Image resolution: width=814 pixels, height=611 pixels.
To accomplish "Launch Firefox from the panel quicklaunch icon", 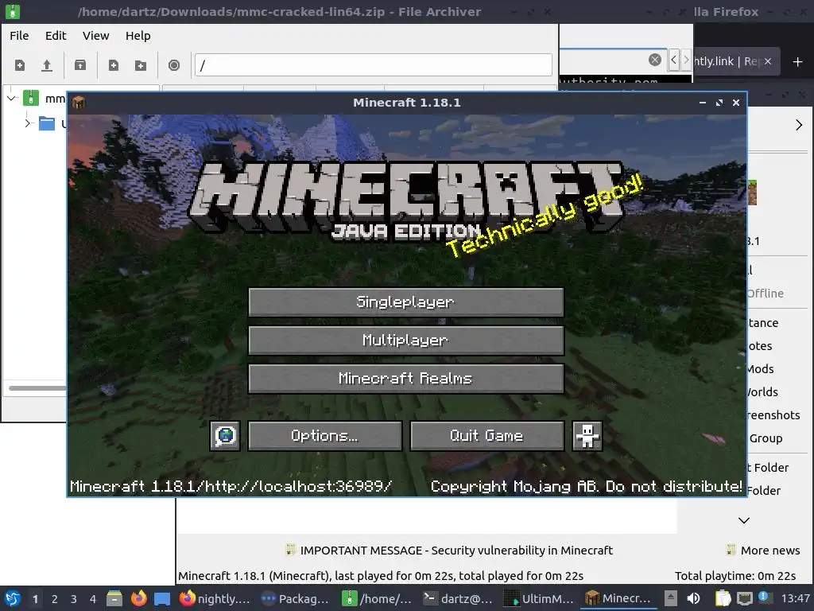I will [138, 598].
